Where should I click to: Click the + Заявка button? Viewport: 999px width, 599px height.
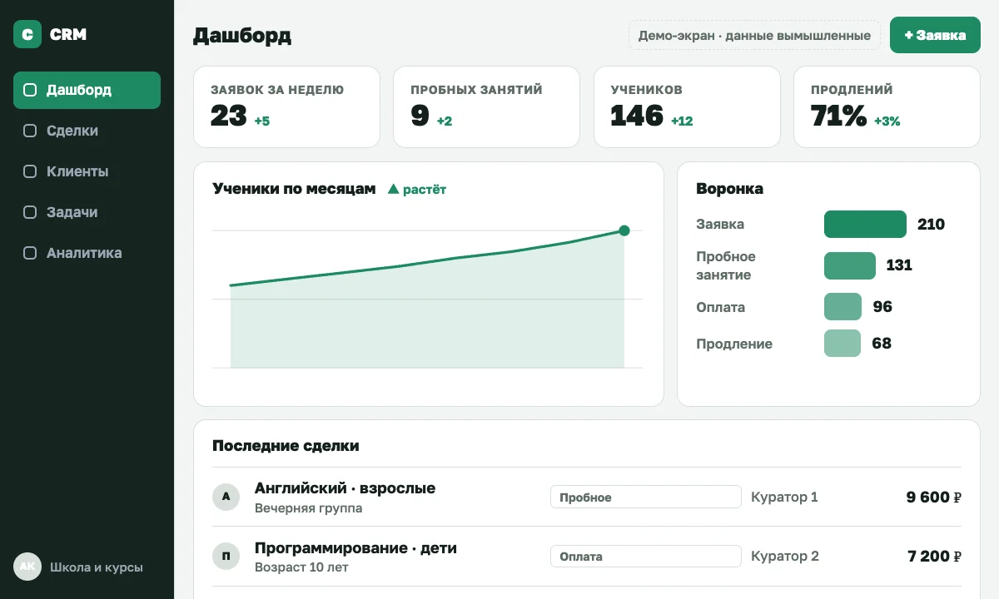935,35
